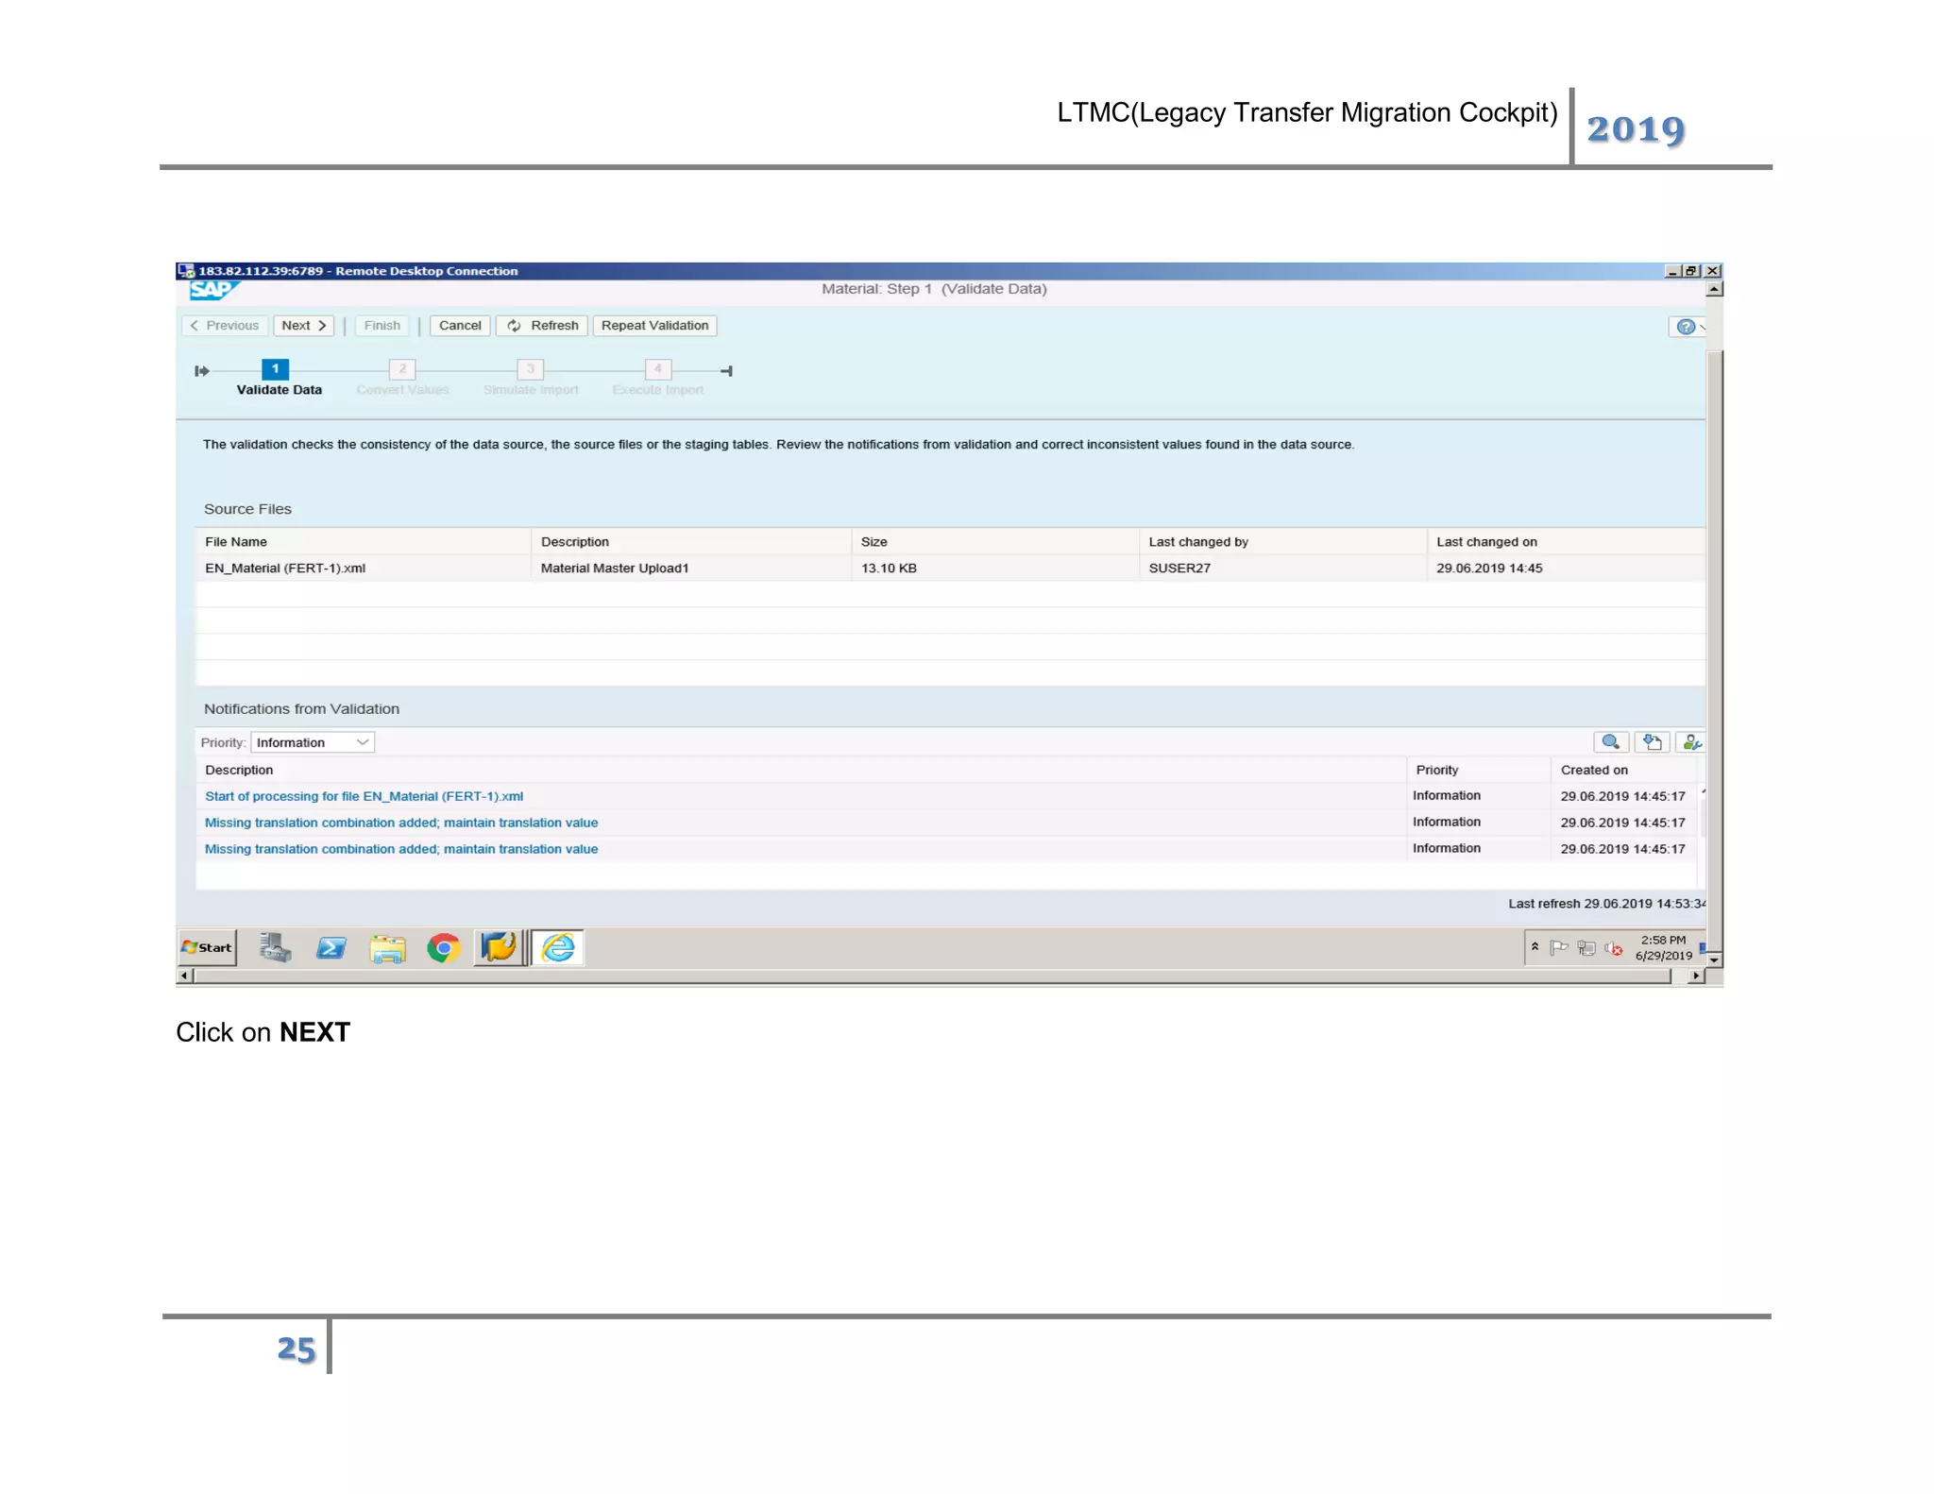Select step 1 Validate Data
1934x1494 pixels.
tap(275, 369)
